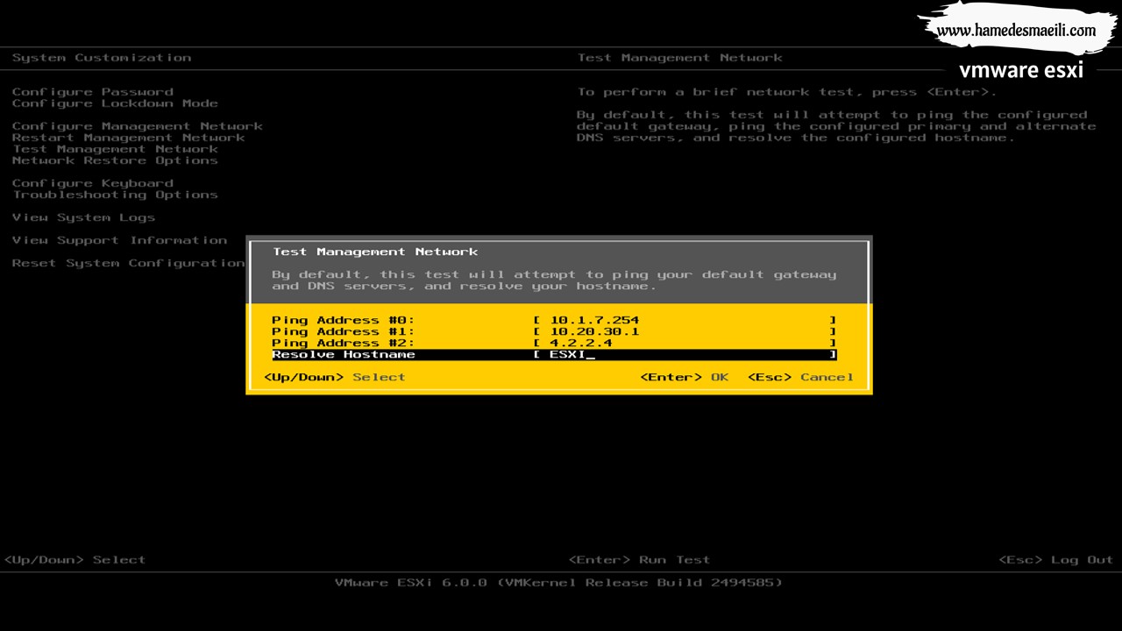The image size is (1122, 631).
Task: Select Configure Password menu entry
Action: [x=93, y=91]
